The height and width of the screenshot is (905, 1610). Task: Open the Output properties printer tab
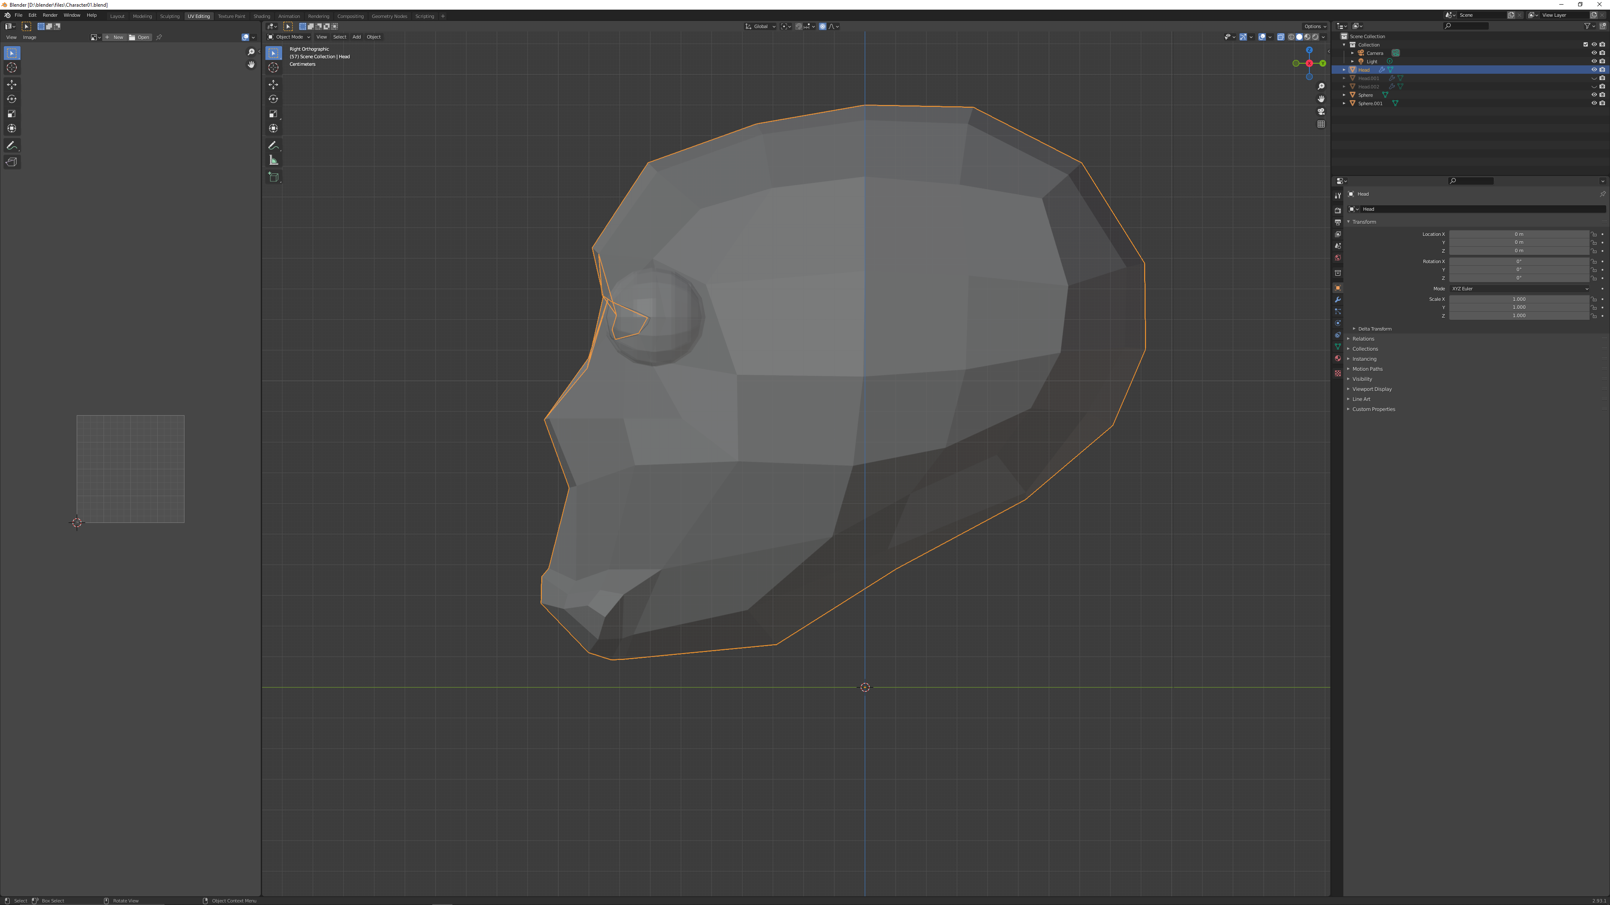[1337, 222]
